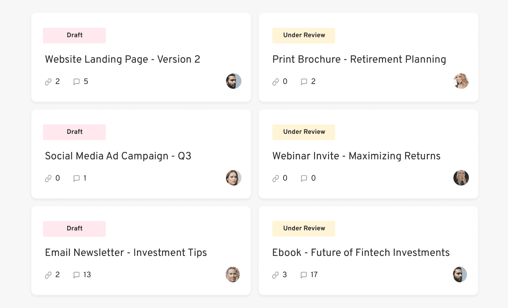Open comments on Website Landing Page card
The width and height of the screenshot is (508, 308).
pos(76,81)
